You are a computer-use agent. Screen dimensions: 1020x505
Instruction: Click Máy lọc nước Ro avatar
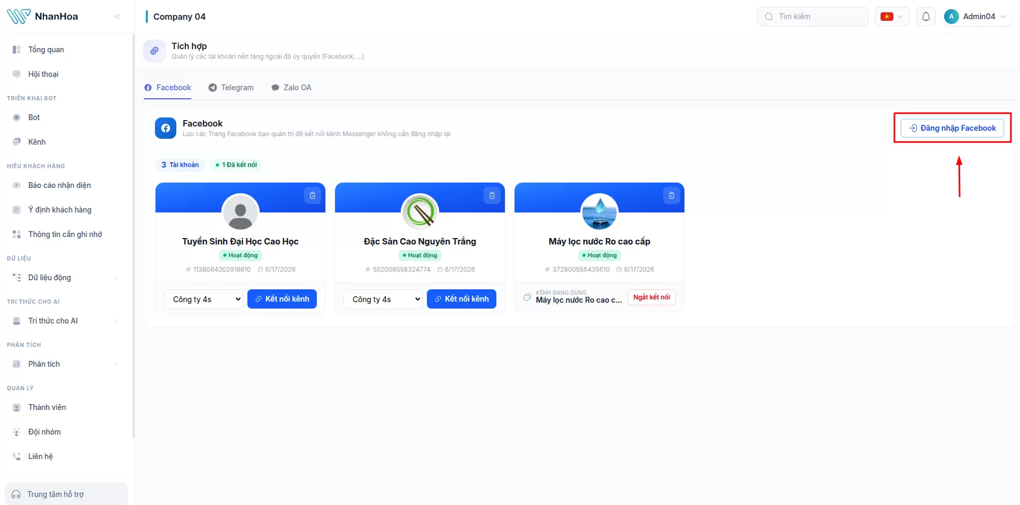point(599,212)
